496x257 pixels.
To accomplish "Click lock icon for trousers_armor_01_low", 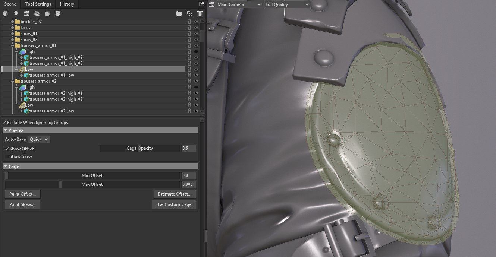I will 189,75.
